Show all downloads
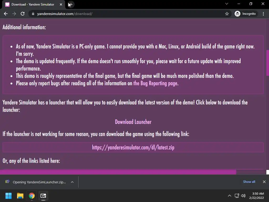Viewport: 269px width, 202px height. (249, 182)
